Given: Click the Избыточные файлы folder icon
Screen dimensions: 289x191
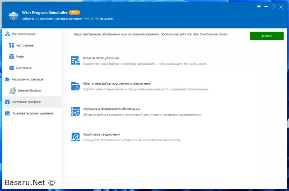Looking at the screenshot, I should pos(75,86).
